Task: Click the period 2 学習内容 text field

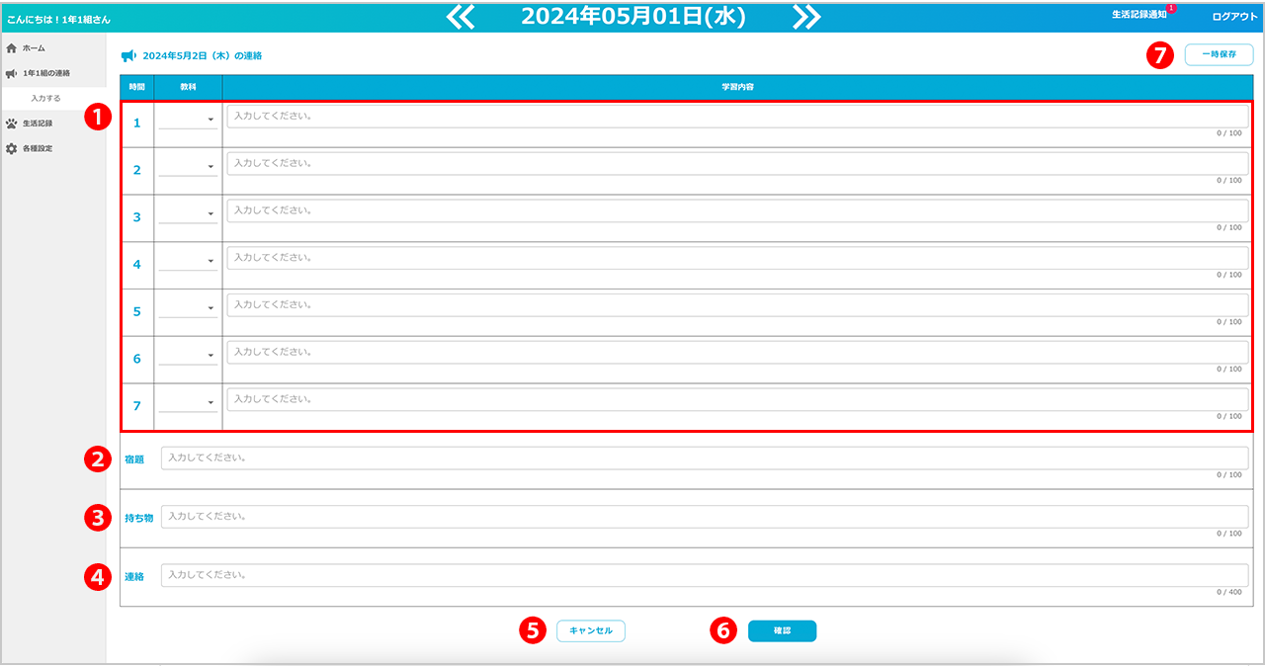Action: (736, 164)
